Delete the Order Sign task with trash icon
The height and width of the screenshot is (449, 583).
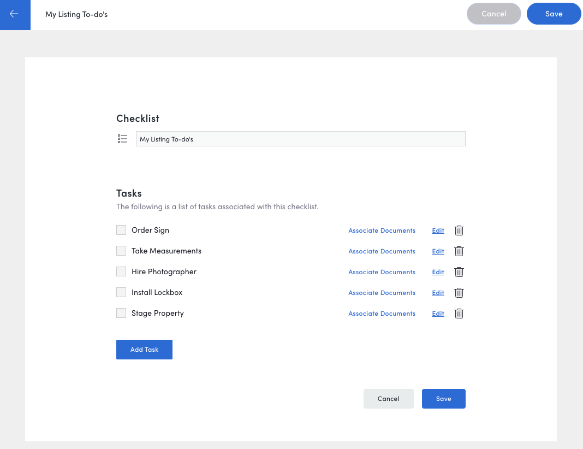pos(459,231)
